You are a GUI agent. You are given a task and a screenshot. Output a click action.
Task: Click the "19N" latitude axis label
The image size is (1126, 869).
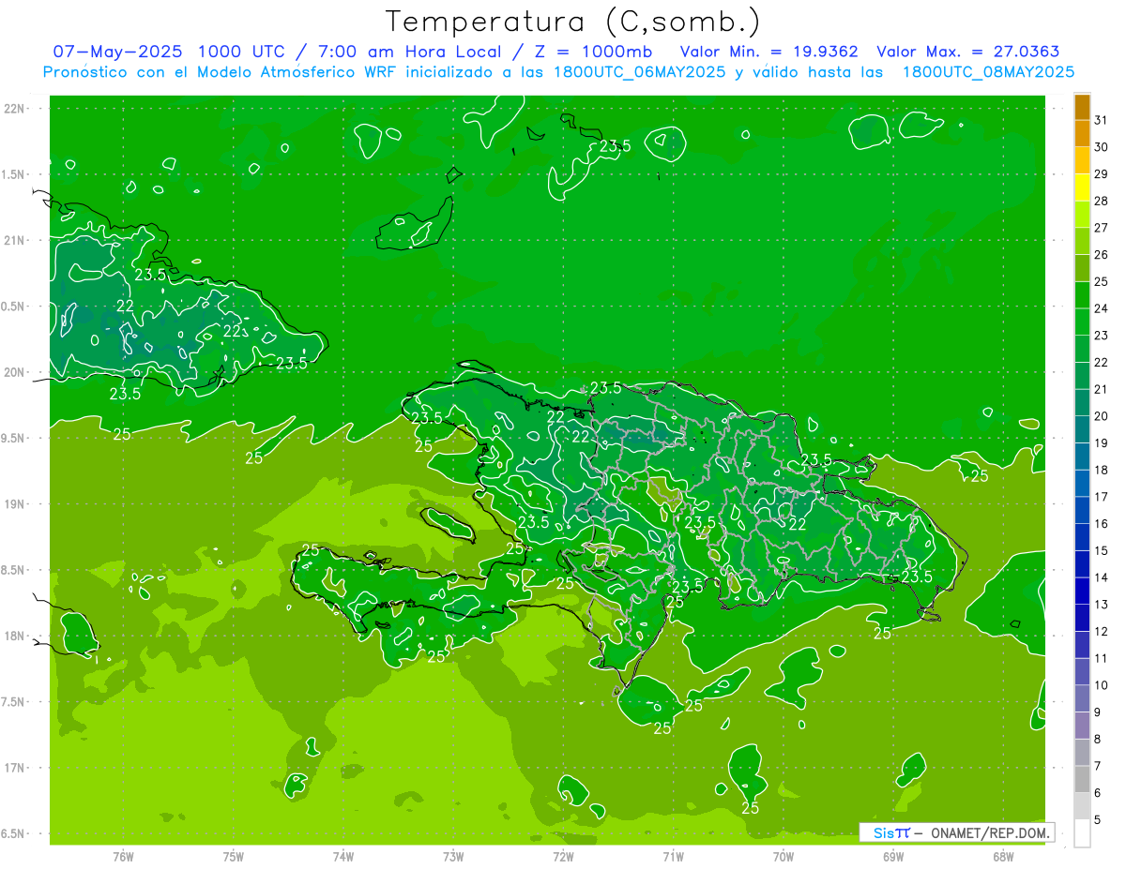click(14, 504)
